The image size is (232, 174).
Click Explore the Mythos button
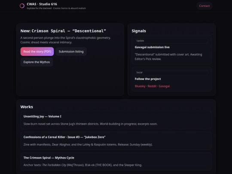pyautogui.click(x=37, y=62)
